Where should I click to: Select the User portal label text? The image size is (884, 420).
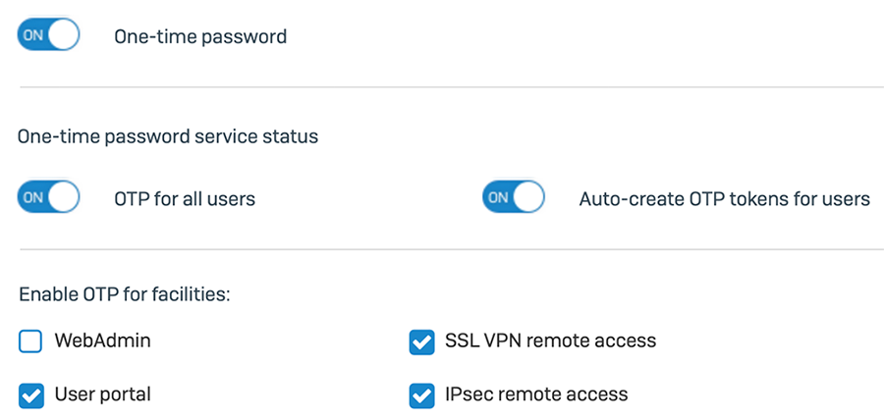[102, 395]
